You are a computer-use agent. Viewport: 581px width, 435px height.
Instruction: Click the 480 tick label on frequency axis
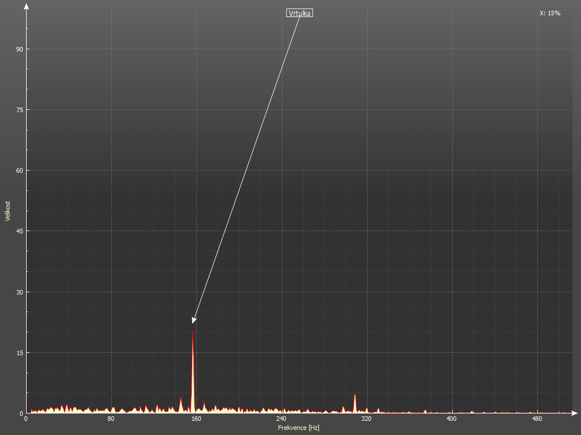click(x=537, y=419)
